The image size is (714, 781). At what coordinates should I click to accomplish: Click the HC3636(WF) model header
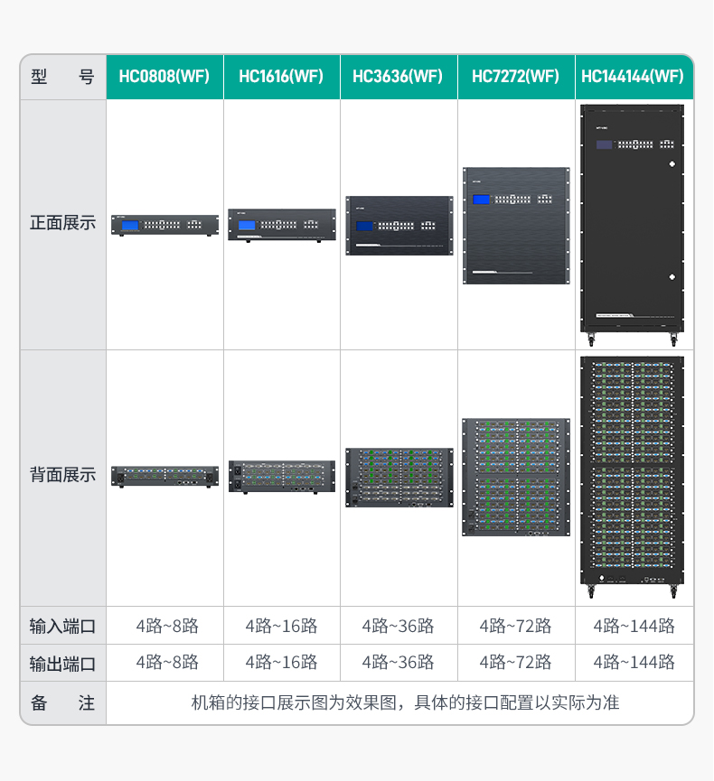tap(398, 77)
